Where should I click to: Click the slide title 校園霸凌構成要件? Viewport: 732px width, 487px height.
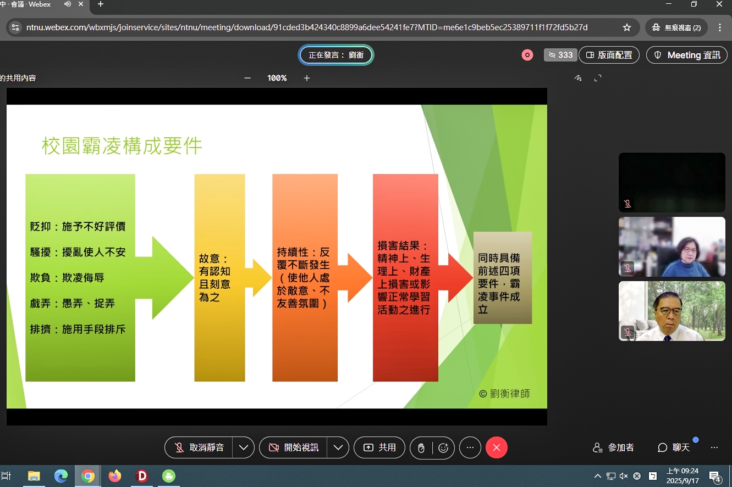122,145
